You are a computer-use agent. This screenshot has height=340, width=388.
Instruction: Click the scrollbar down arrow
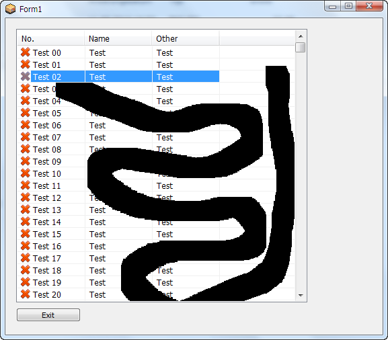301,295
